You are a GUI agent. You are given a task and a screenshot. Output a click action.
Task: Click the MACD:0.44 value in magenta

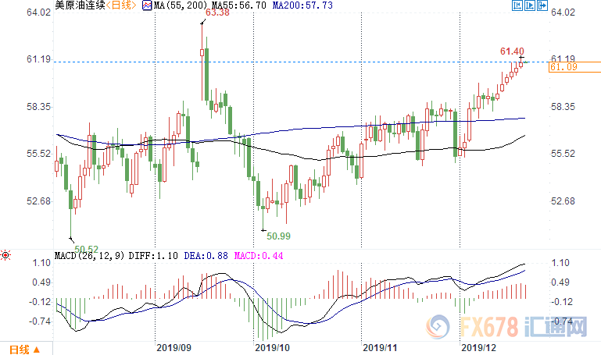(259, 256)
